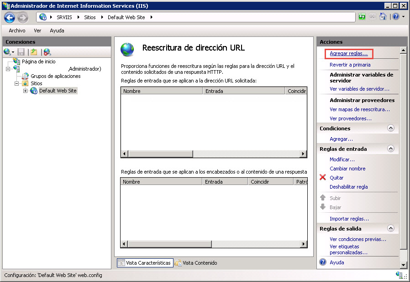Screen dimensions: 410x282
Task: Collapse the Sitios tree node
Action: [17, 83]
